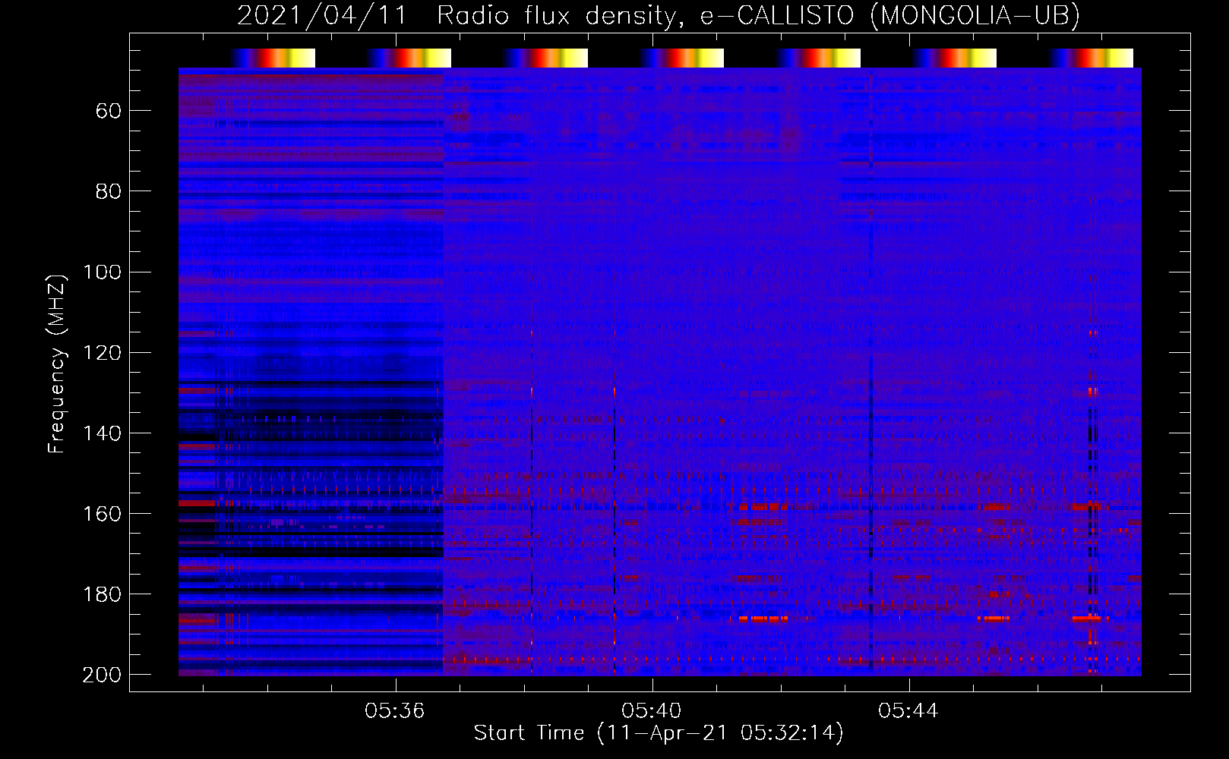The width and height of the screenshot is (1229, 759).
Task: Click the 120 frequency tick label
Action: pos(102,353)
